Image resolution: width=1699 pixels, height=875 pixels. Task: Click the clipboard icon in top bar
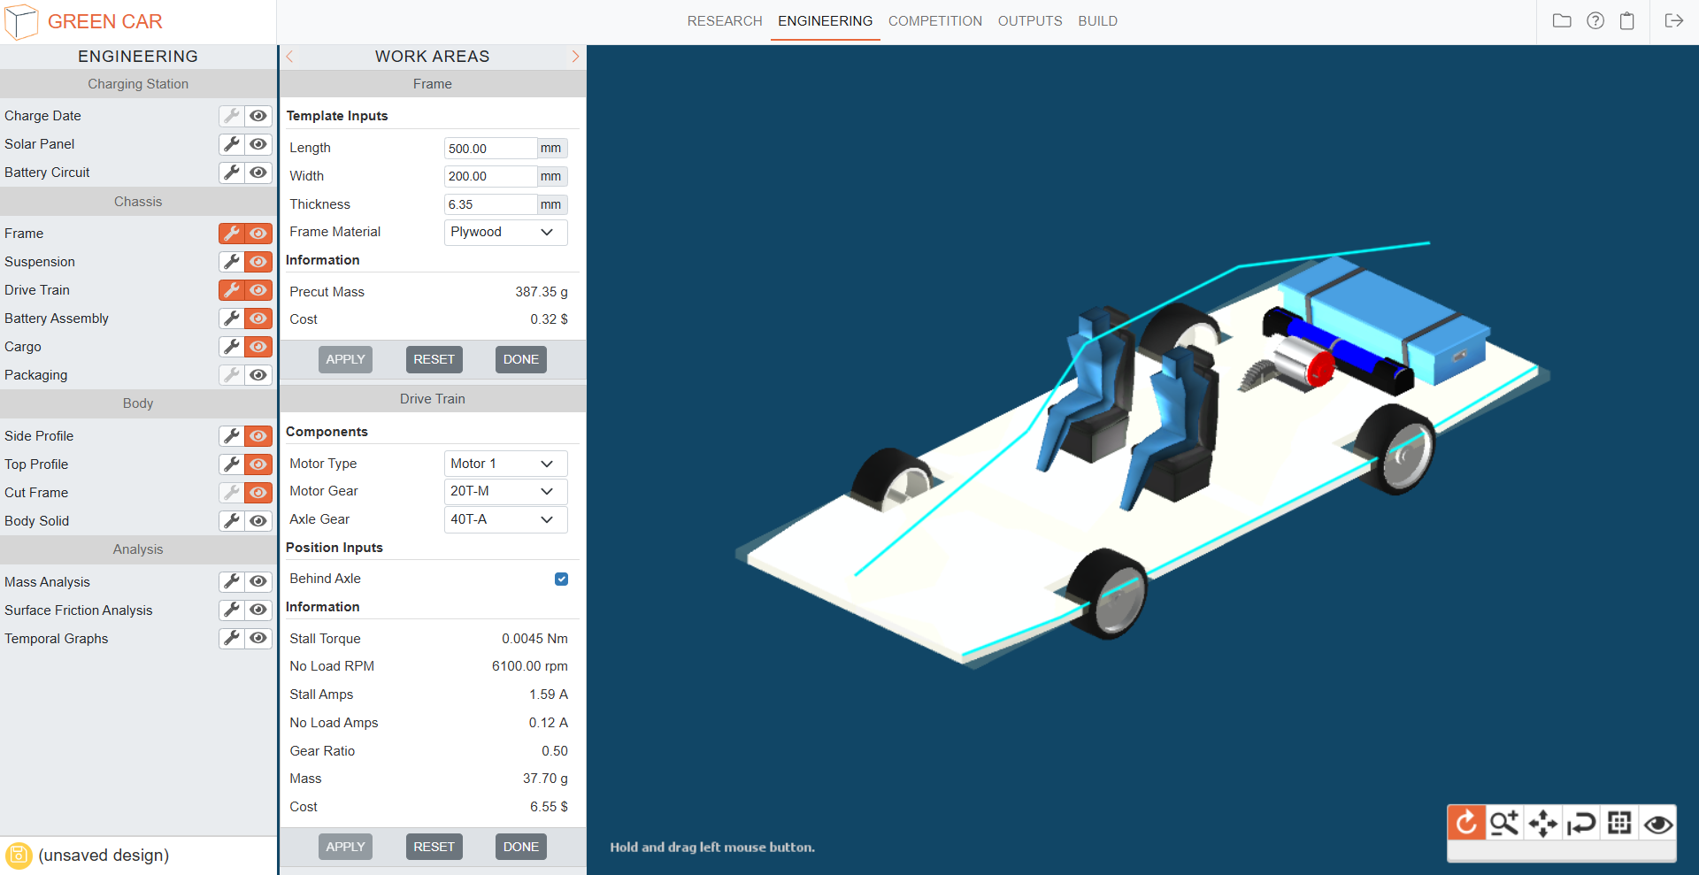click(x=1626, y=21)
